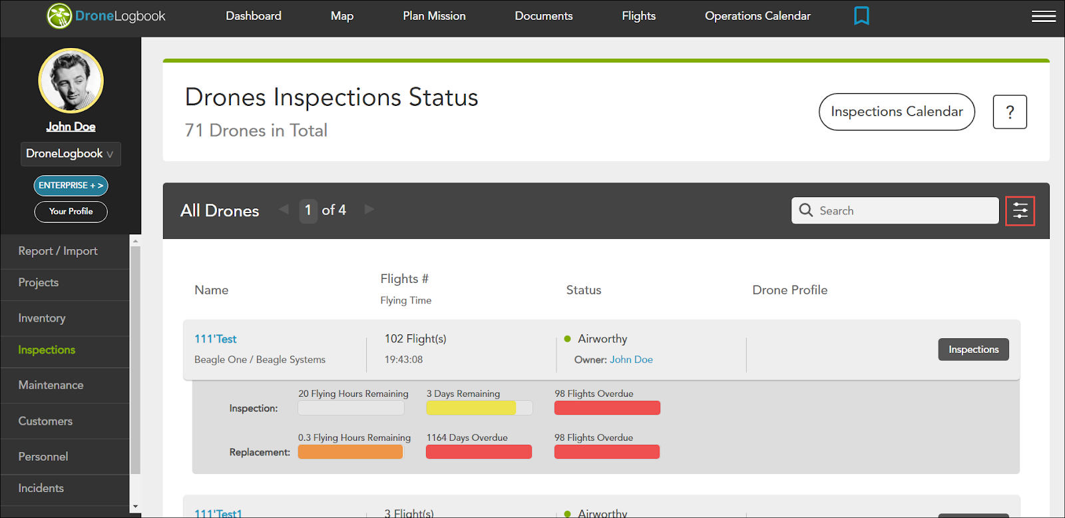1065x518 pixels.
Task: Click the ENTERPRISE + button
Action: click(x=71, y=186)
